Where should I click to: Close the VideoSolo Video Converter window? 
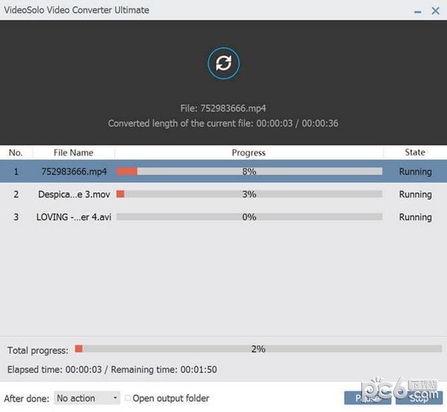click(434, 10)
